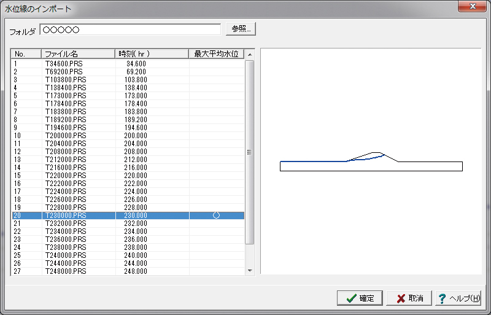Select file T34600.PRS
Image resolution: width=491 pixels, height=315 pixels.
[x=64, y=64]
